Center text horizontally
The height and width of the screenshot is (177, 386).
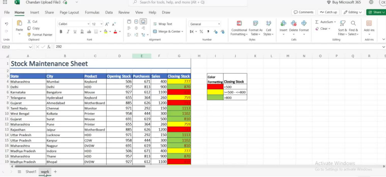pos(136,28)
